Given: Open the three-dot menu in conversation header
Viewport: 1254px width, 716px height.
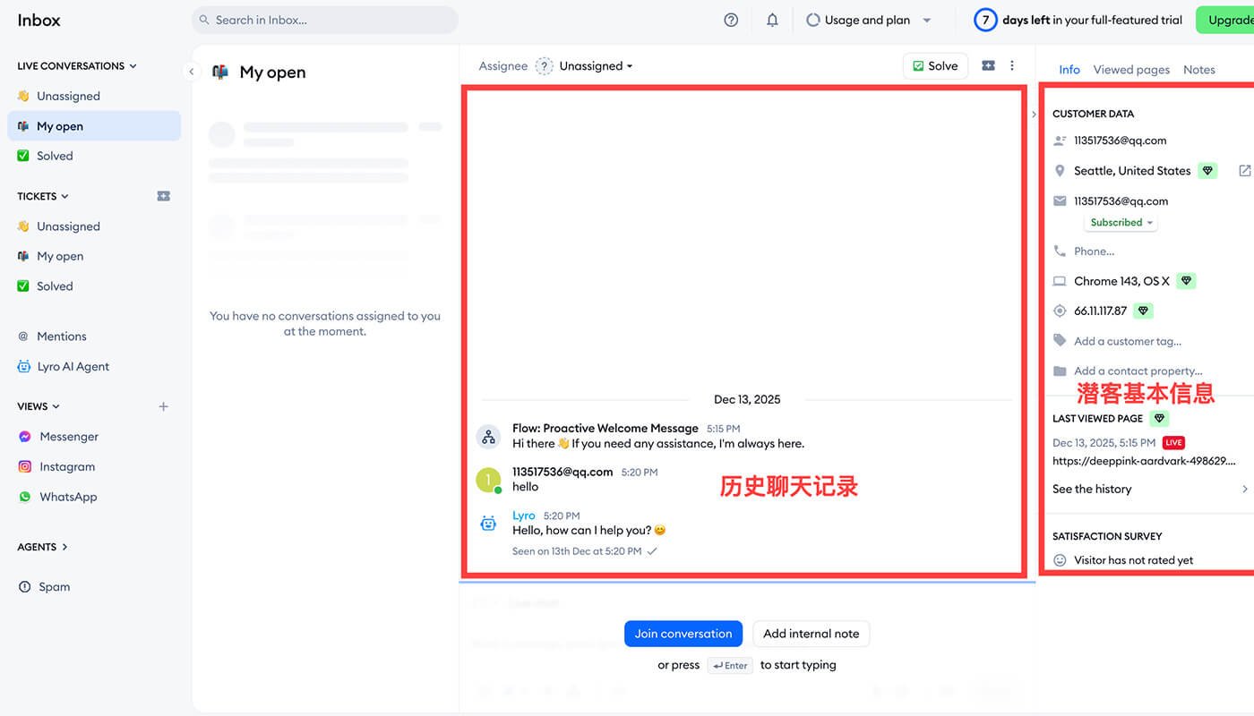Looking at the screenshot, I should click(1012, 65).
